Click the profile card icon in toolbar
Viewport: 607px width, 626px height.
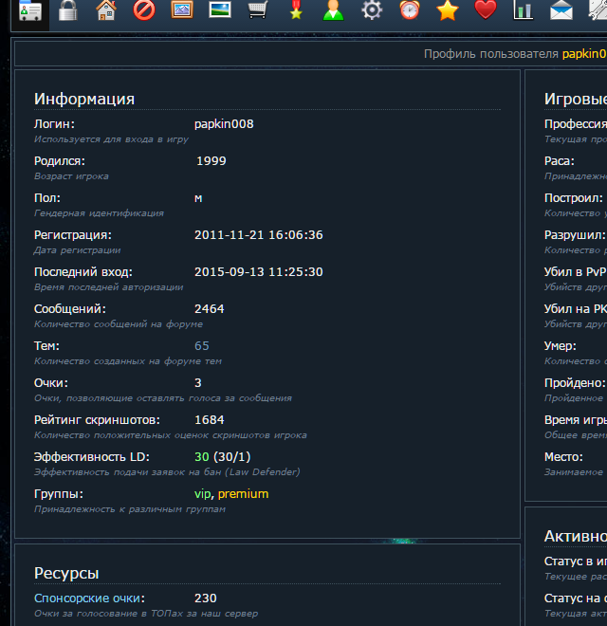[30, 11]
